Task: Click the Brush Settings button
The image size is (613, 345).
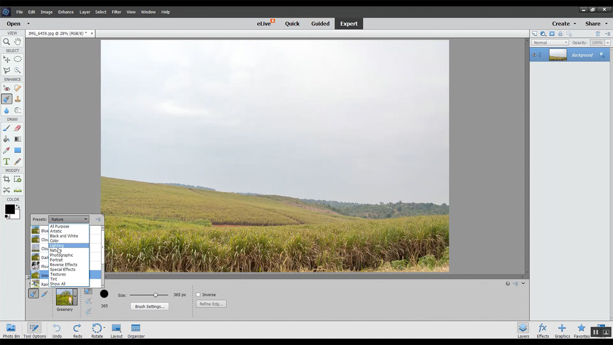Action: (150, 306)
